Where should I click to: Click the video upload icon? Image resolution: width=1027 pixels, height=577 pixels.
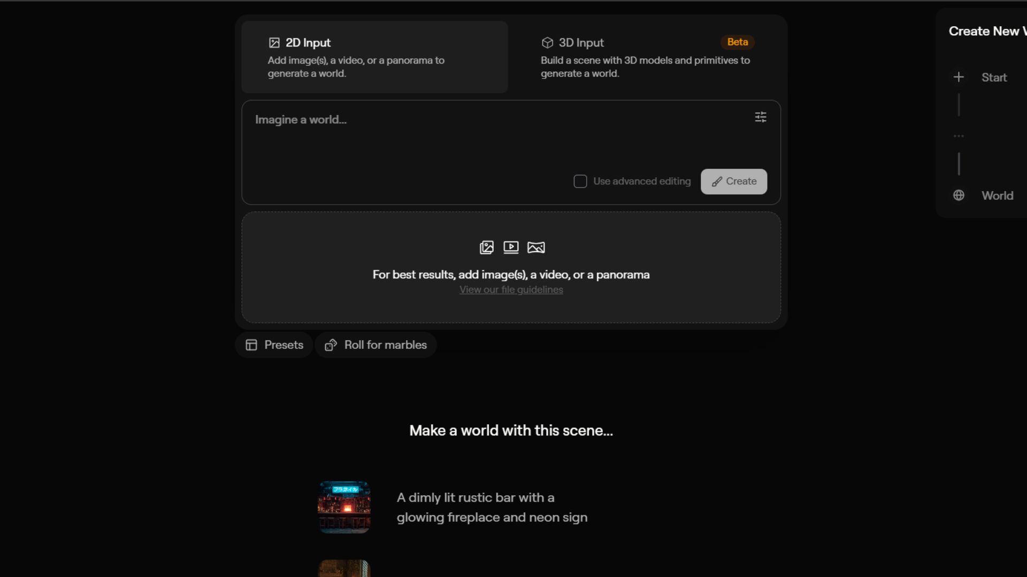[511, 247]
